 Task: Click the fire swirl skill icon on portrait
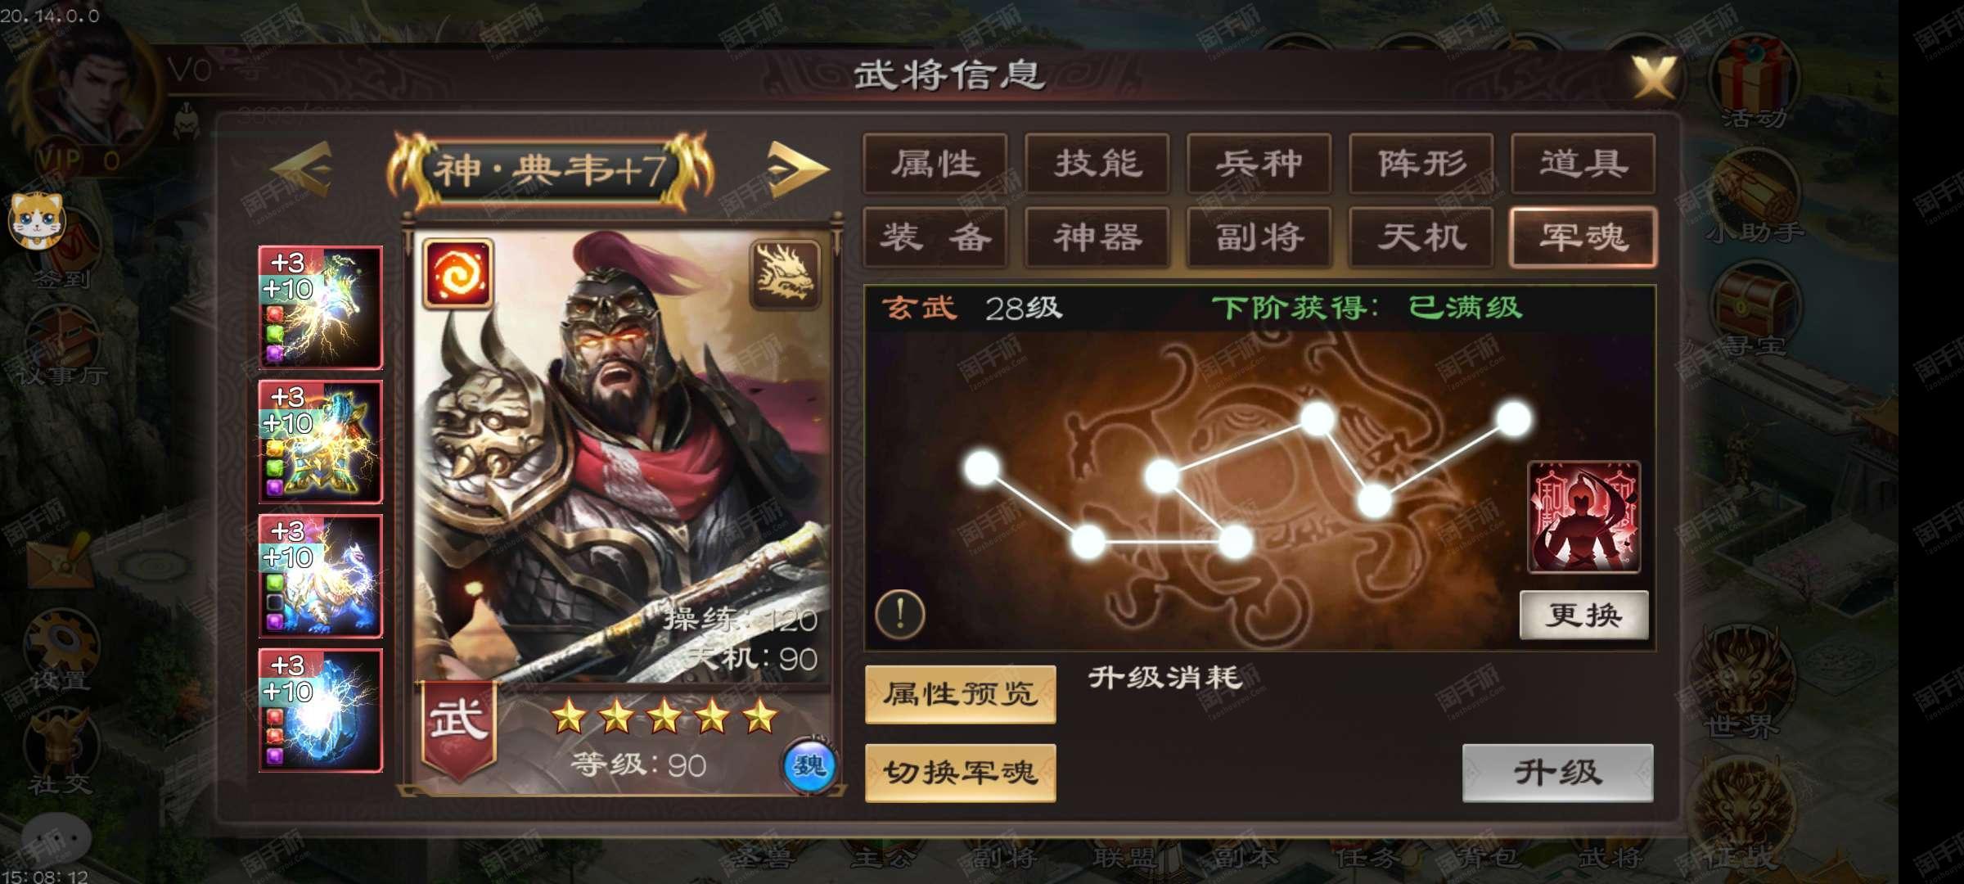click(457, 273)
